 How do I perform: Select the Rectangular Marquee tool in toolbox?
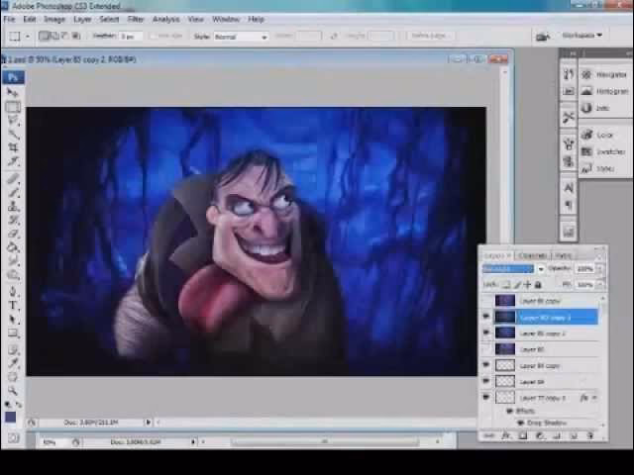13,107
